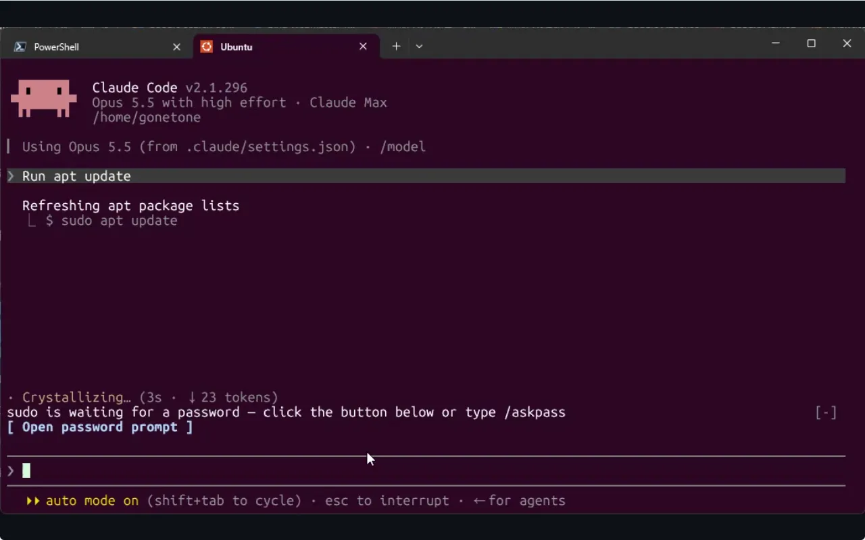The width and height of the screenshot is (865, 540).
Task: Switch to the Ubuntu tab
Action: click(285, 47)
